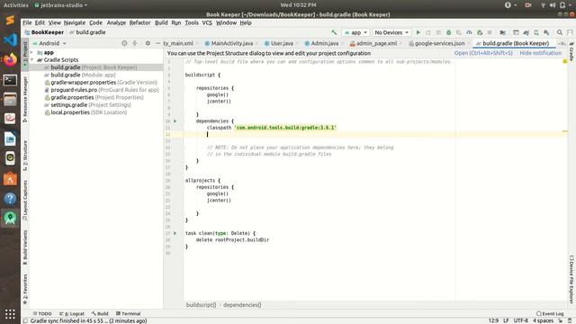Viewport: 576px width, 324px height.
Task: Open the TODO tool window
Action: point(42,314)
